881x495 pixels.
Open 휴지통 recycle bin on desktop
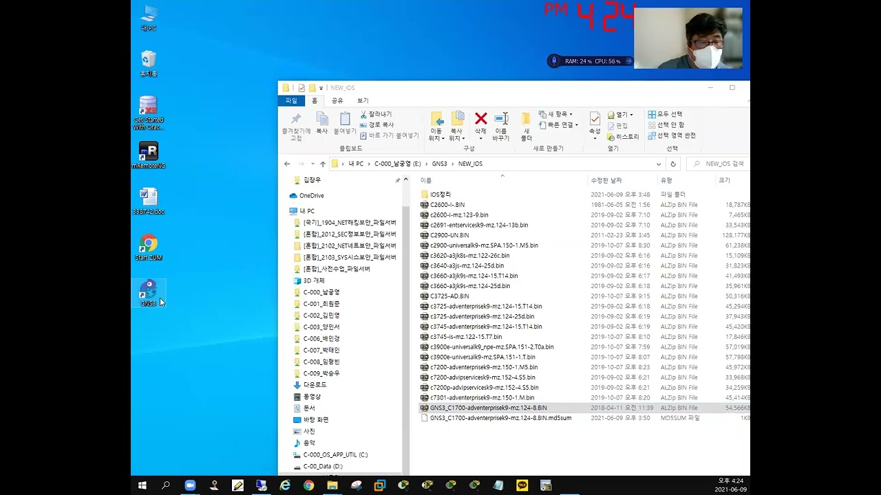click(x=148, y=63)
